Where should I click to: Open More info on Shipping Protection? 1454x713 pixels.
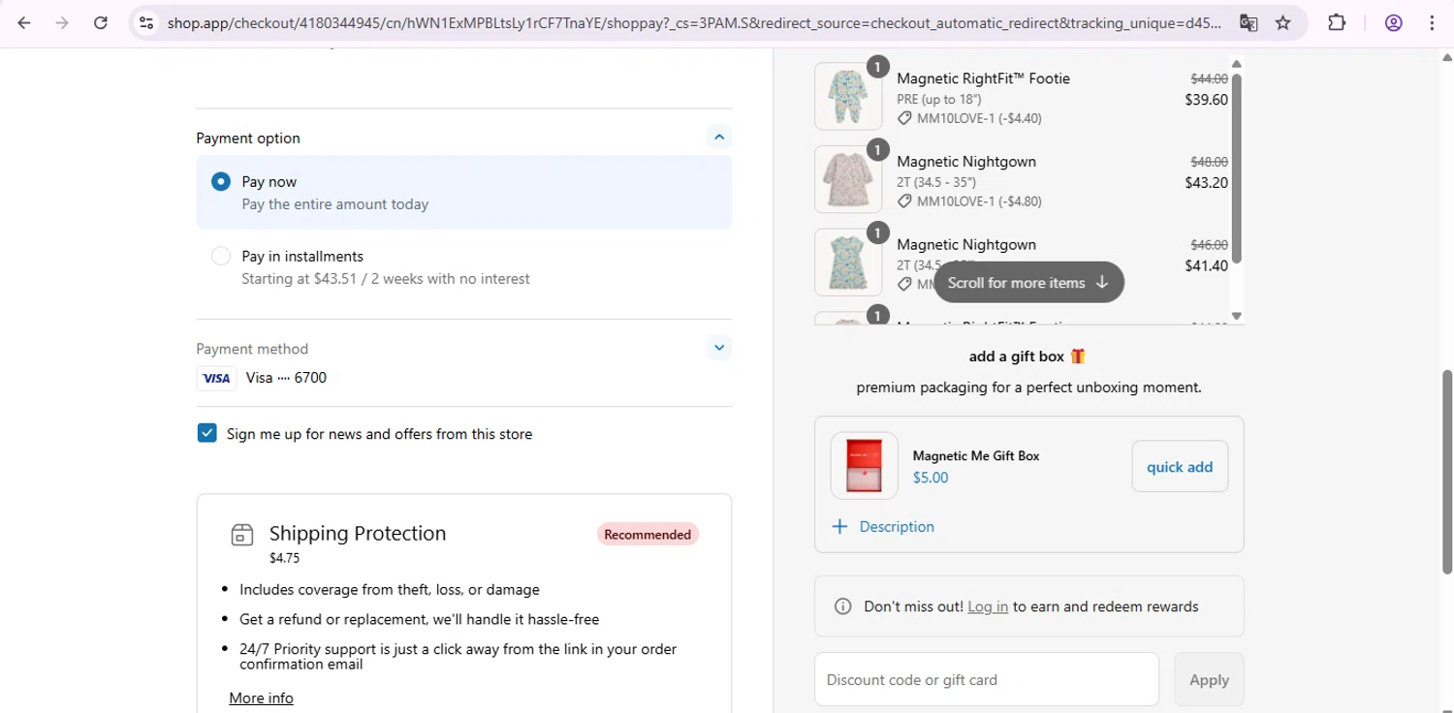261,697
